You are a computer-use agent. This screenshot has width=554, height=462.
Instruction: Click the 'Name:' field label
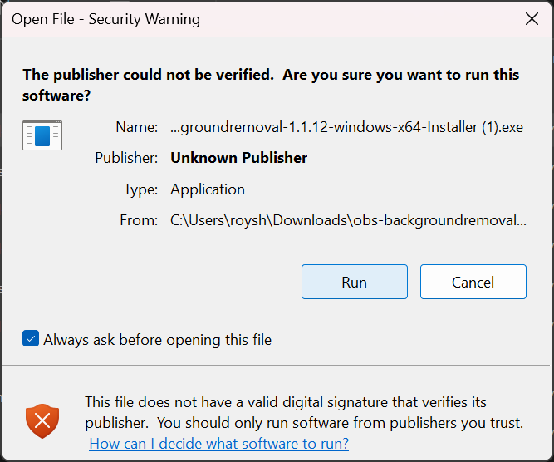pyautogui.click(x=137, y=128)
